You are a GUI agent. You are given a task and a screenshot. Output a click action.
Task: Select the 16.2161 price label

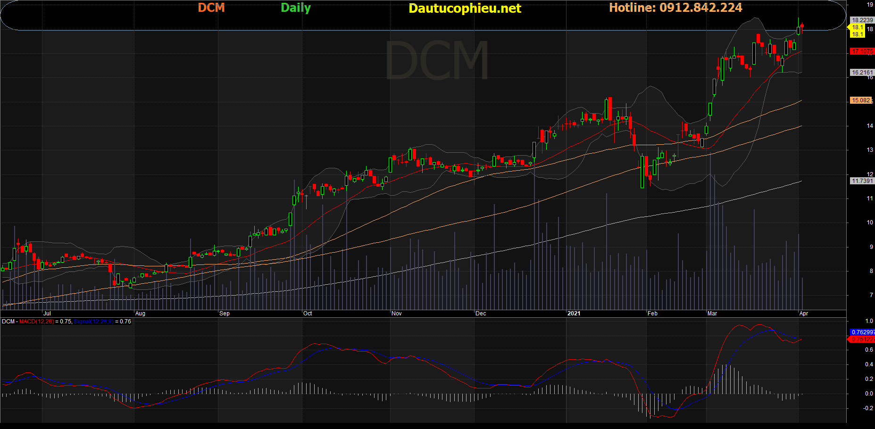click(862, 72)
